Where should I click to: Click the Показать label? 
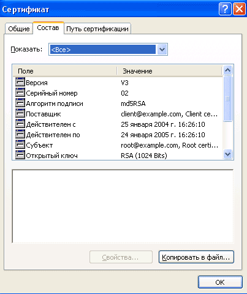click(x=26, y=50)
